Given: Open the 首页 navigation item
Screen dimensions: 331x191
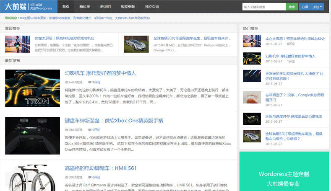Looking at the screenshot, I should [66, 7].
